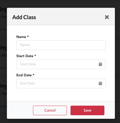Click the dimmed overlay right of the dialog
This screenshot has width=120, height=123.
[x=117, y=63]
